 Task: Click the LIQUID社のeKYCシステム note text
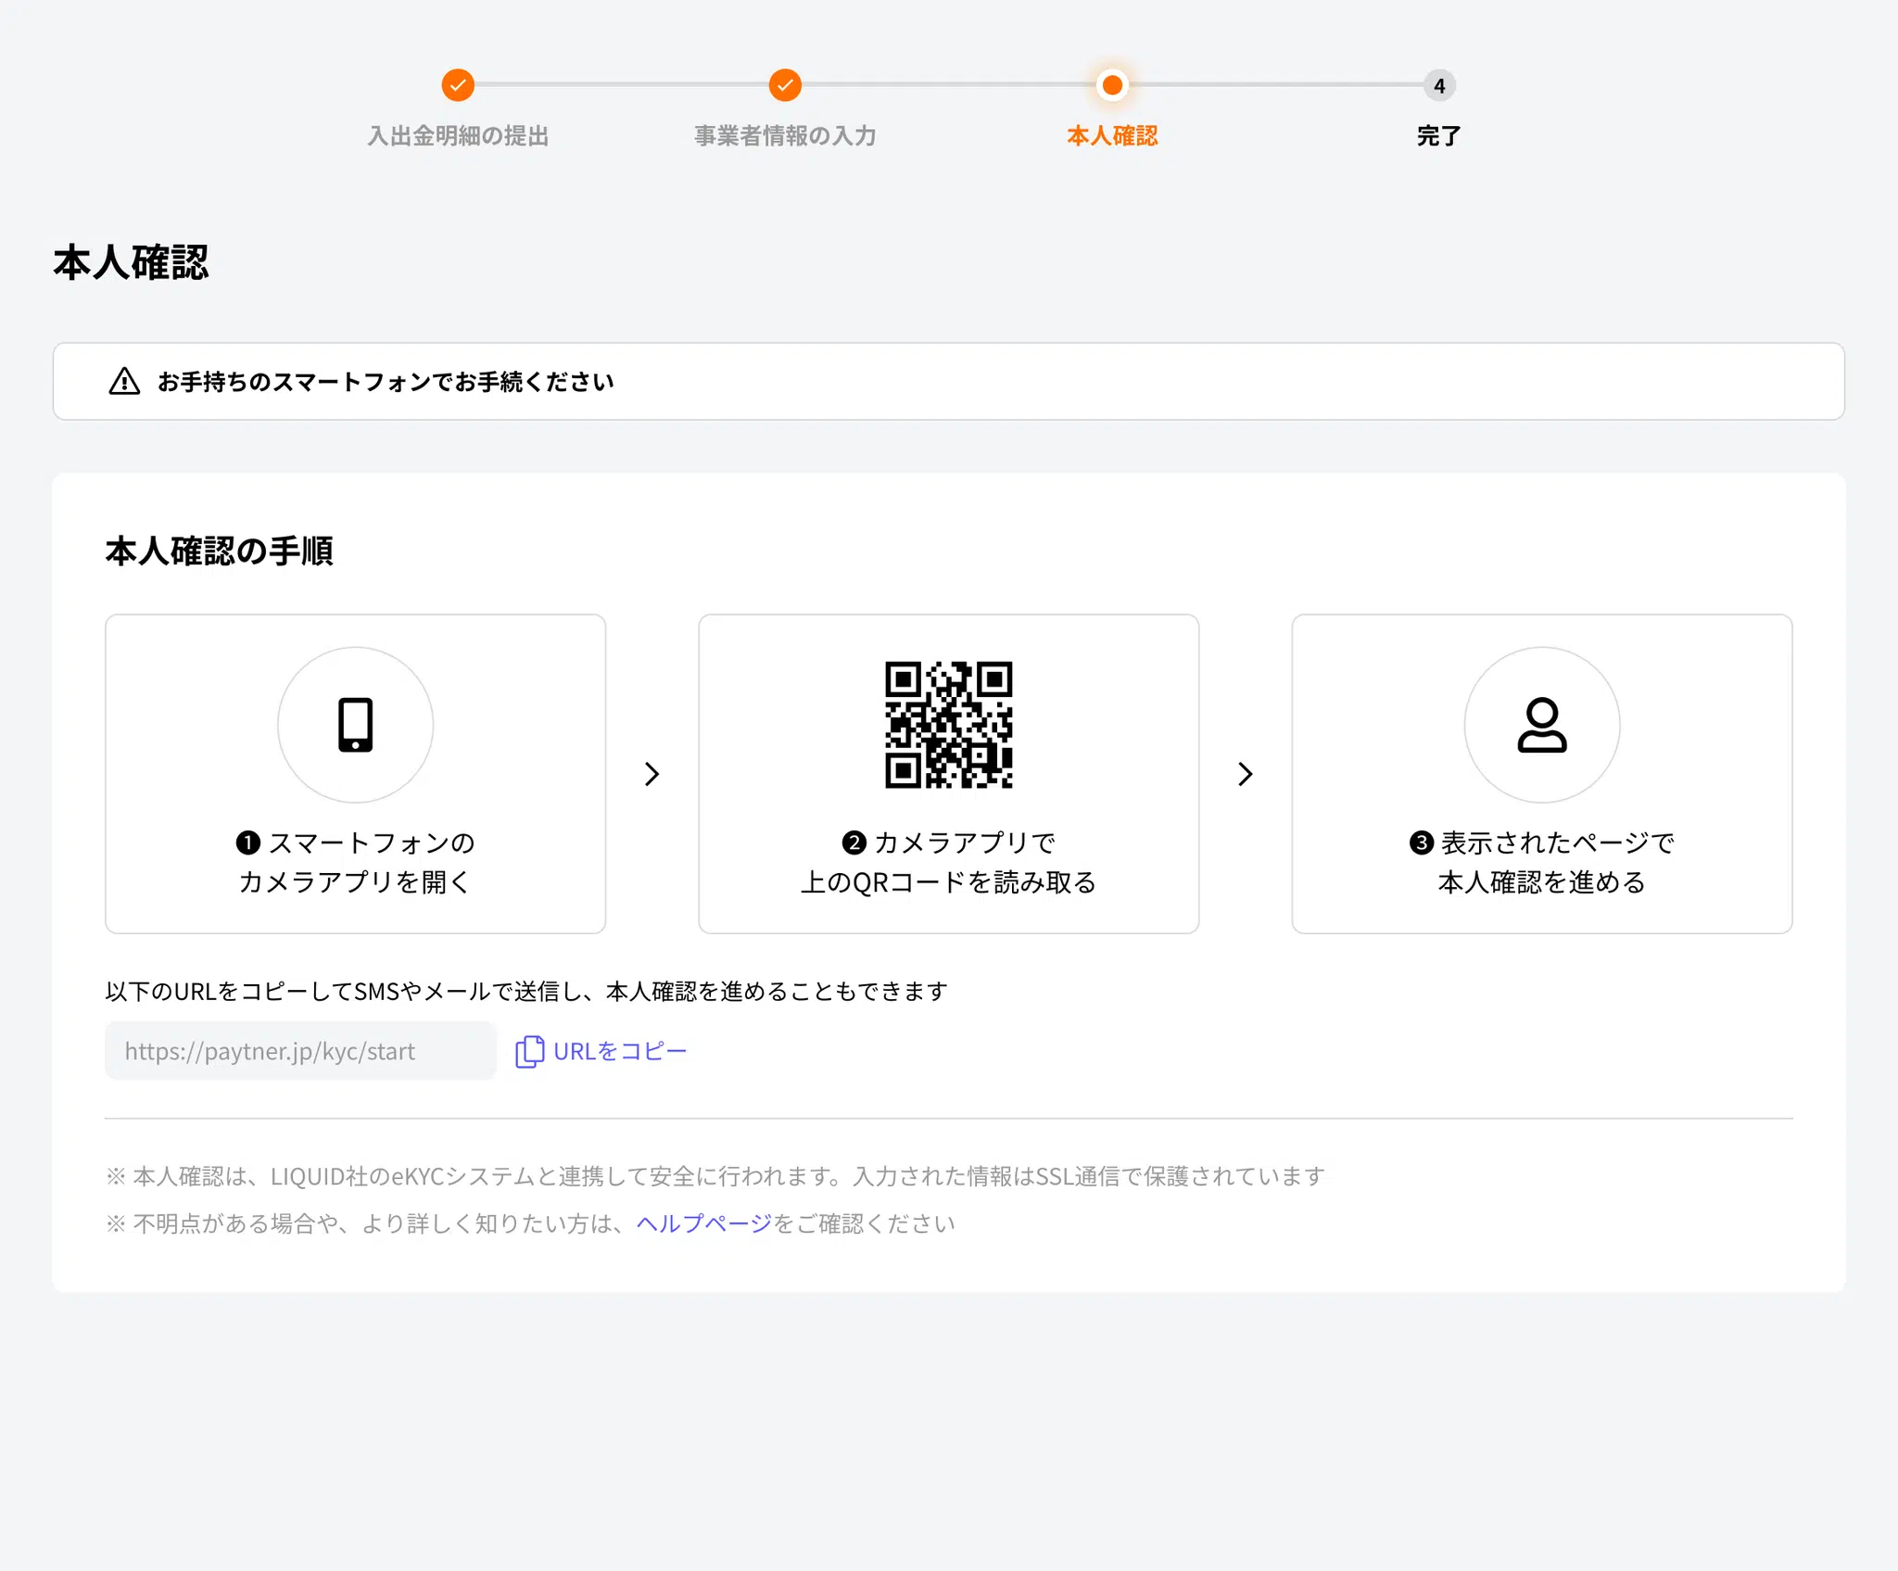(x=715, y=1176)
